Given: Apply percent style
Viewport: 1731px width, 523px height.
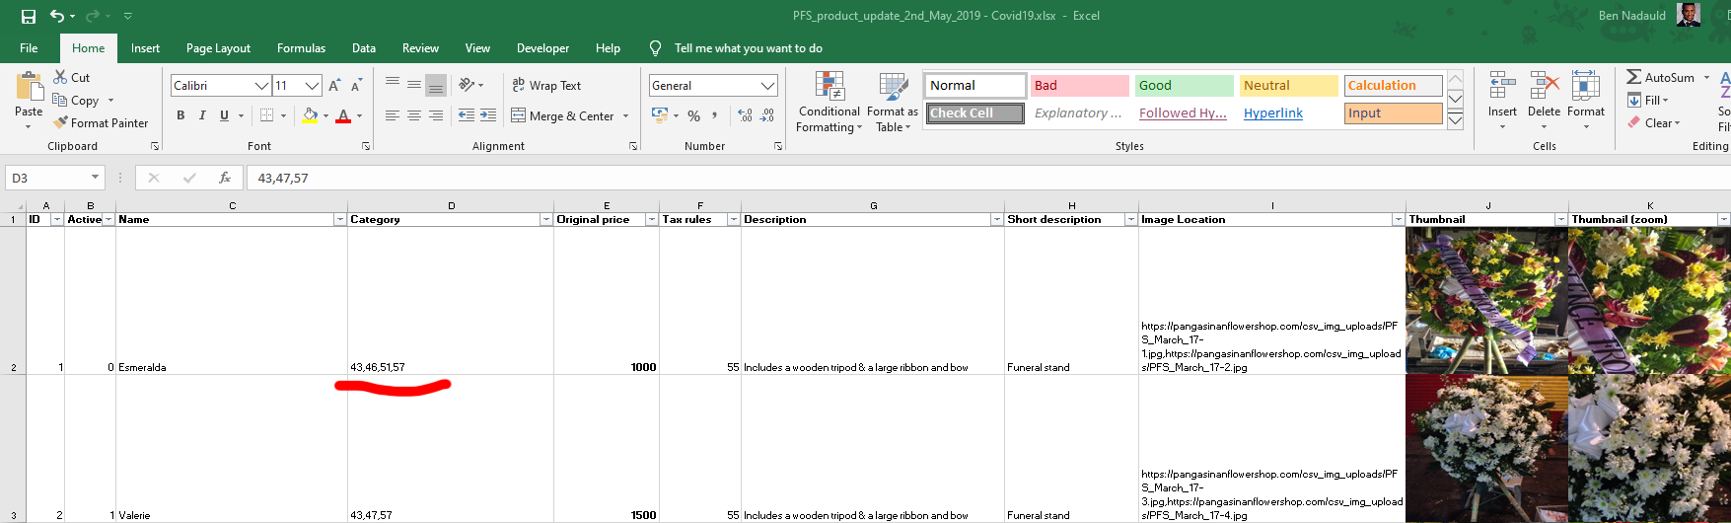Looking at the screenshot, I should (x=694, y=115).
